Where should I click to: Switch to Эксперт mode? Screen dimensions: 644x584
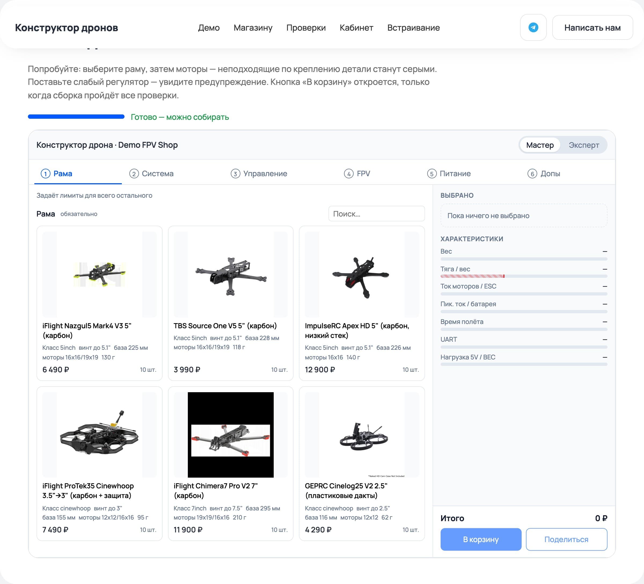click(584, 145)
